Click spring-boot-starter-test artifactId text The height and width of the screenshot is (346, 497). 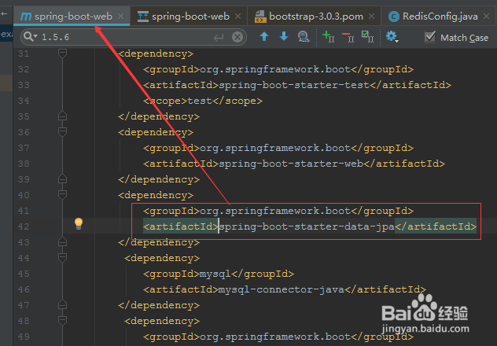tap(294, 85)
